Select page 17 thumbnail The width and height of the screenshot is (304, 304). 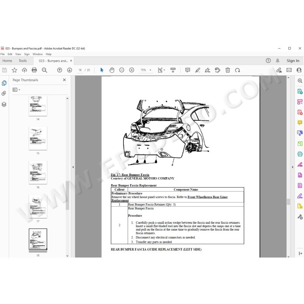click(x=38, y=206)
